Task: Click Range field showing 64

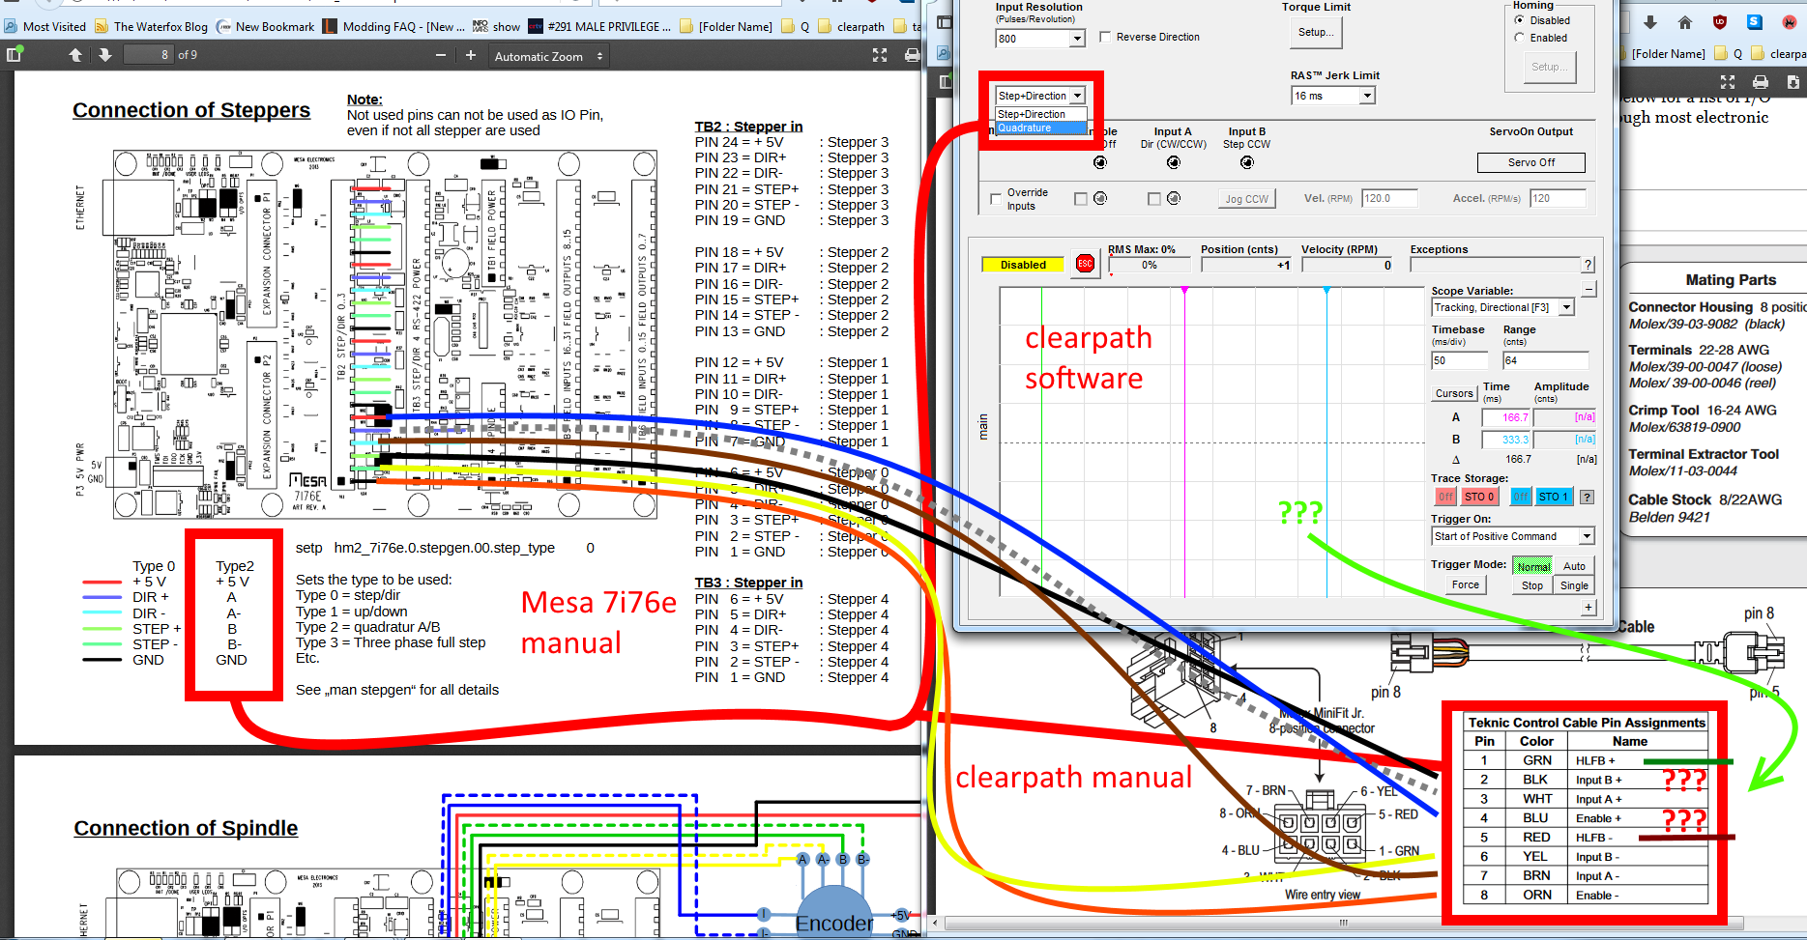Action: (x=1545, y=360)
